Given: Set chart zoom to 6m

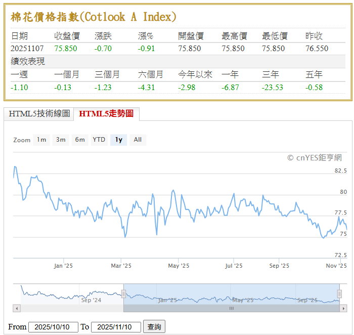Looking at the screenshot, I should coord(80,140).
